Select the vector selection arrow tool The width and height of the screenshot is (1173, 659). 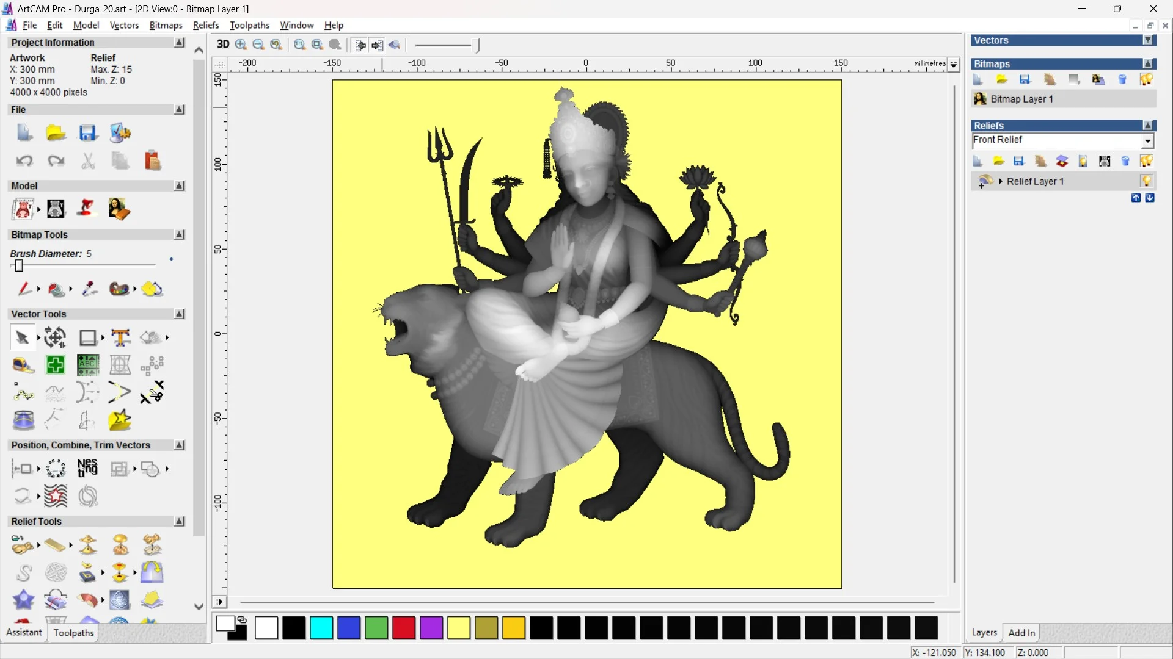[21, 337]
